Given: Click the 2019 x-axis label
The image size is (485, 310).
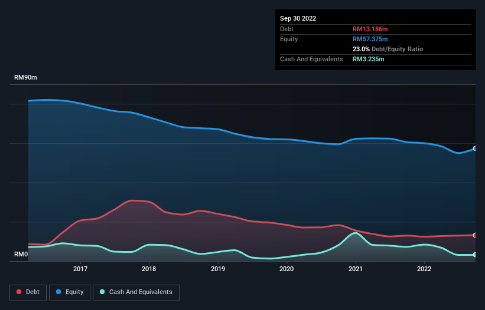Looking at the screenshot, I should tap(218, 269).
